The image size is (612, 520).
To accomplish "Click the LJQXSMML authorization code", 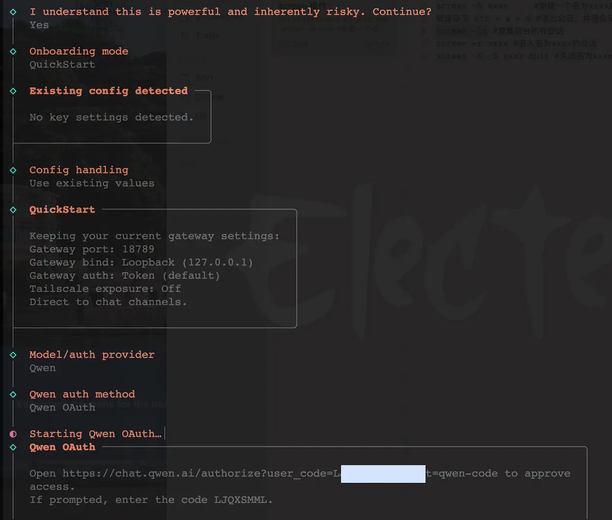I will 240,500.
